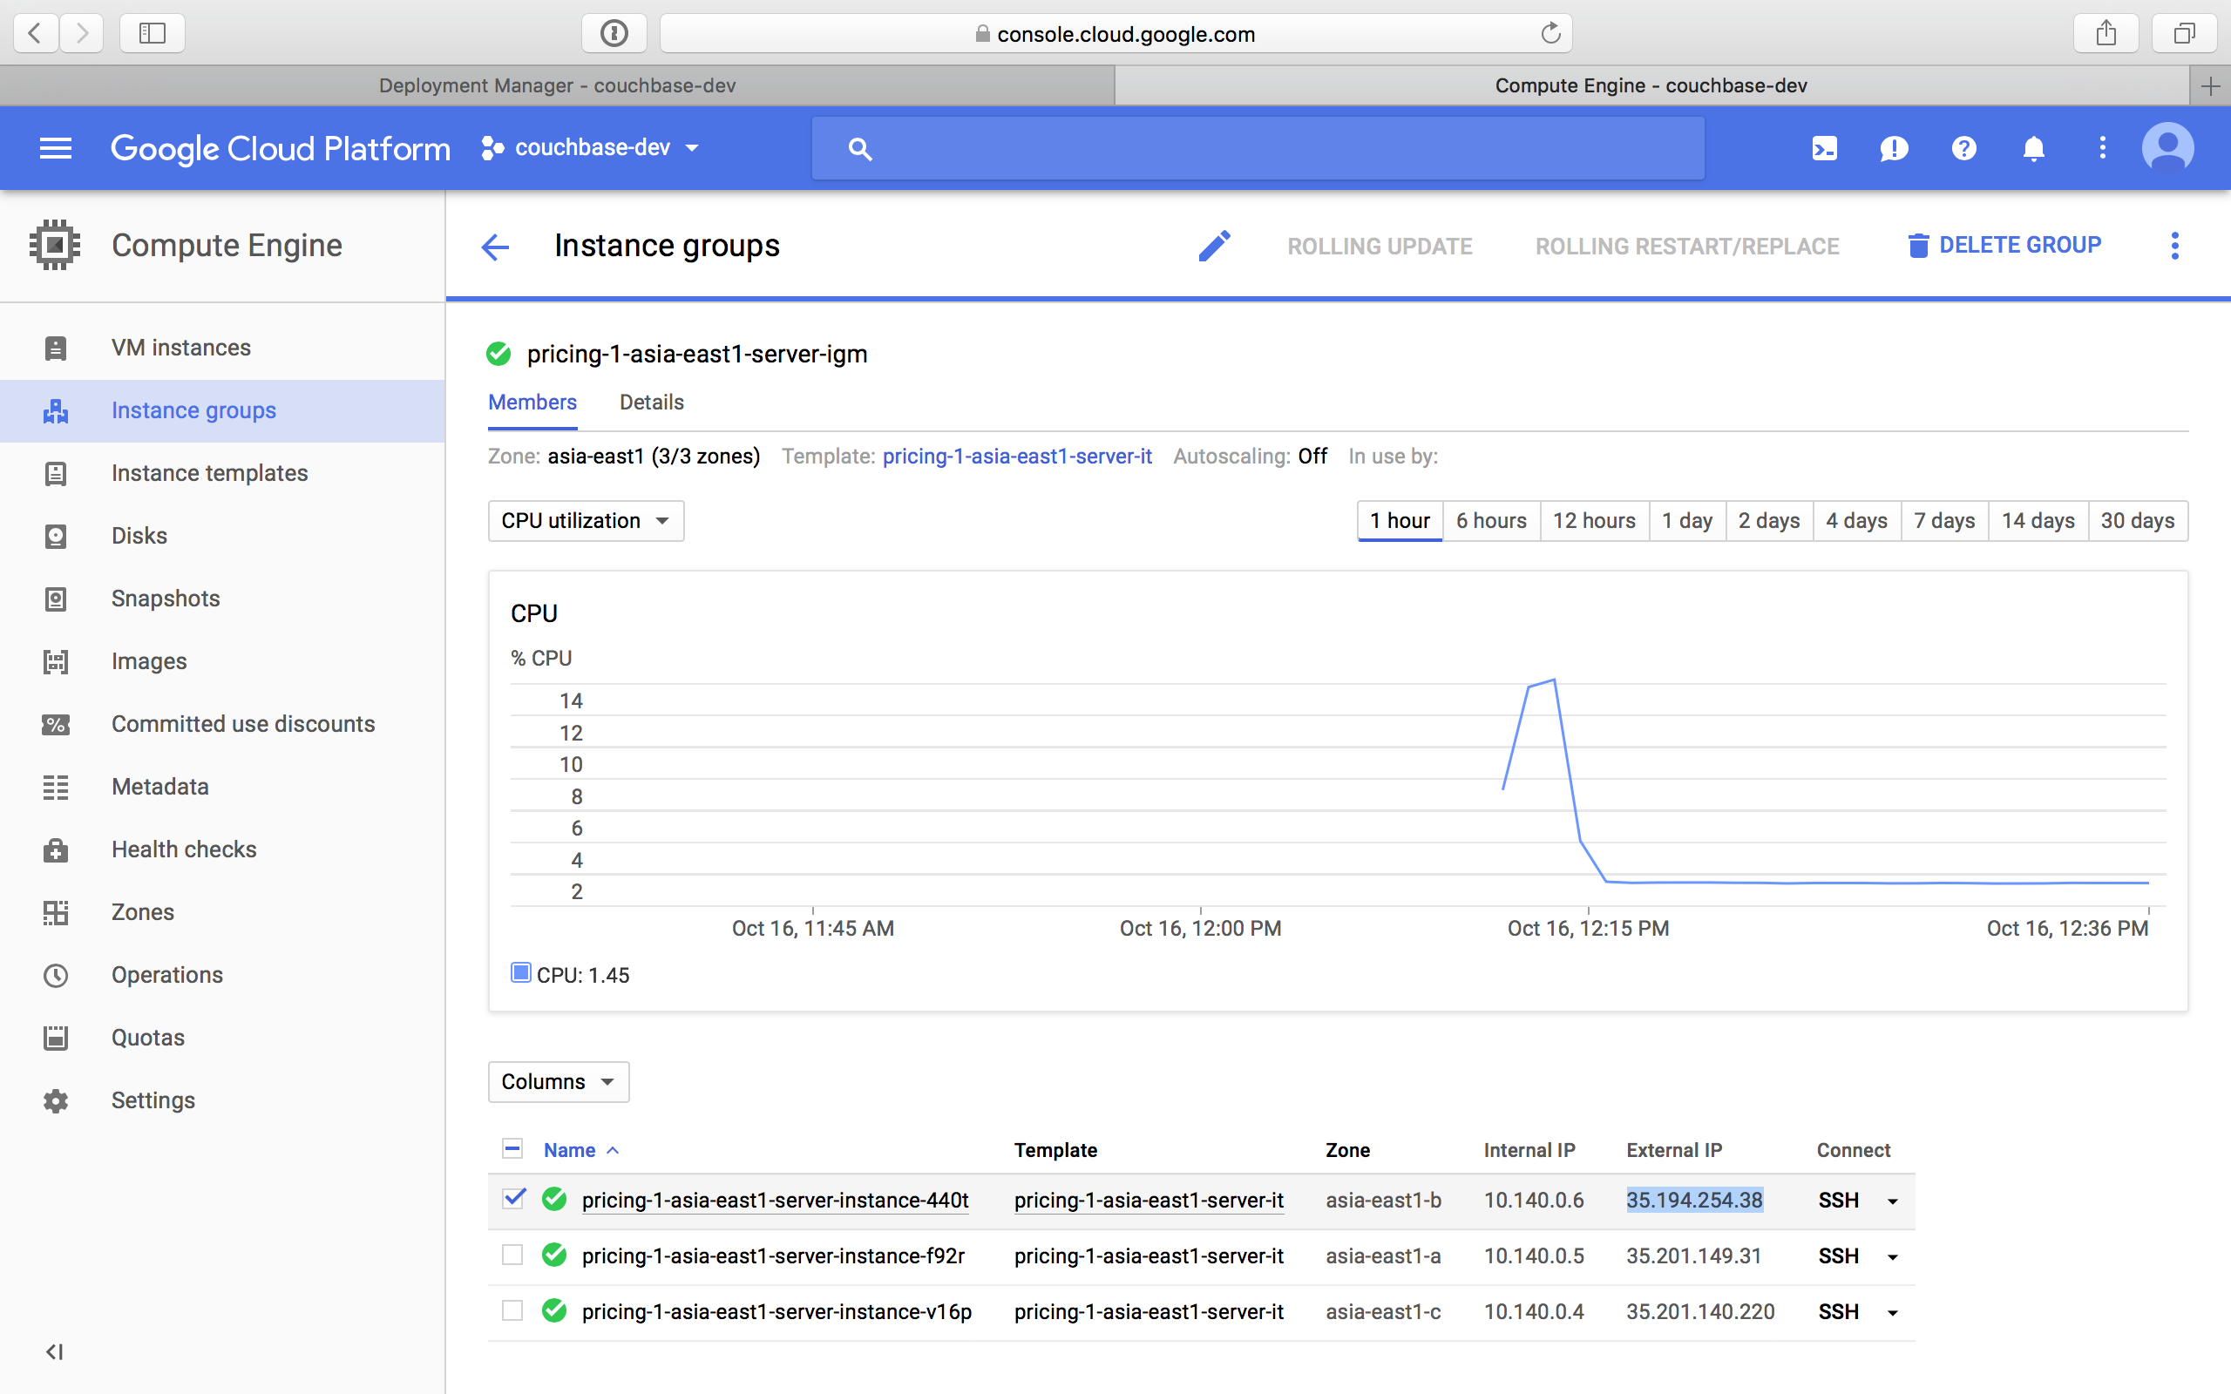
Task: Click the 30 days time range button
Action: pyautogui.click(x=2136, y=520)
